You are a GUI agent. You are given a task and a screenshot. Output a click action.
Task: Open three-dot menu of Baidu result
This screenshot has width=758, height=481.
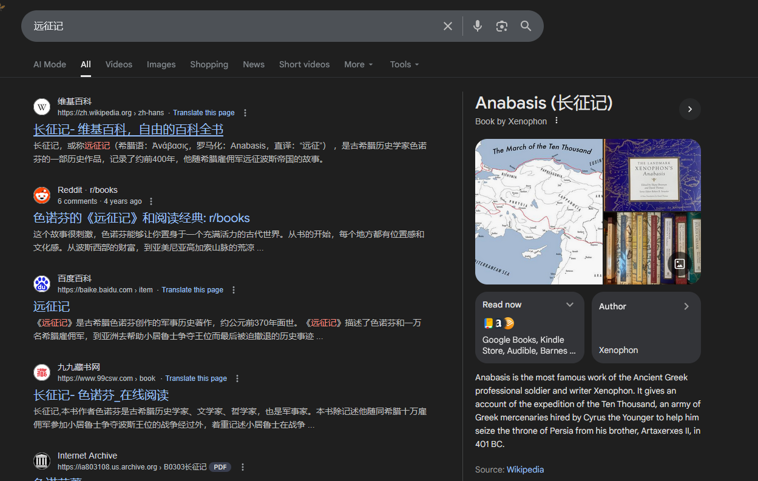234,290
